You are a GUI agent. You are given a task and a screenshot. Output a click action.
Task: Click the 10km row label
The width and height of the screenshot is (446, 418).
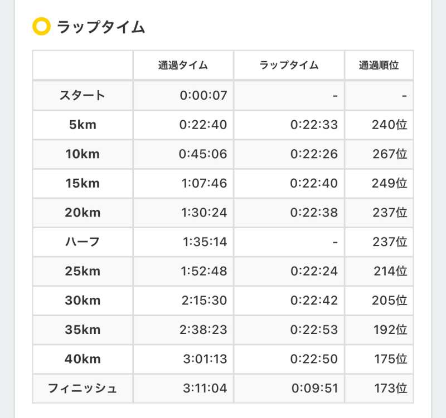click(x=83, y=154)
